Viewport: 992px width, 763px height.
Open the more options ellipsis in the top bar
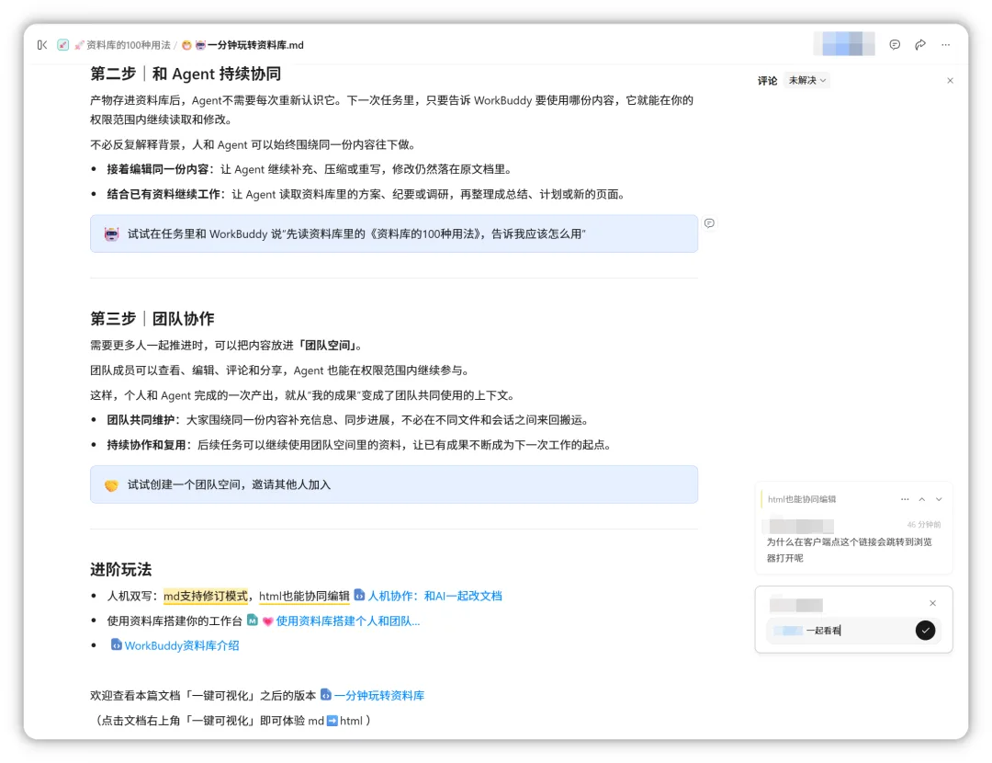point(946,45)
